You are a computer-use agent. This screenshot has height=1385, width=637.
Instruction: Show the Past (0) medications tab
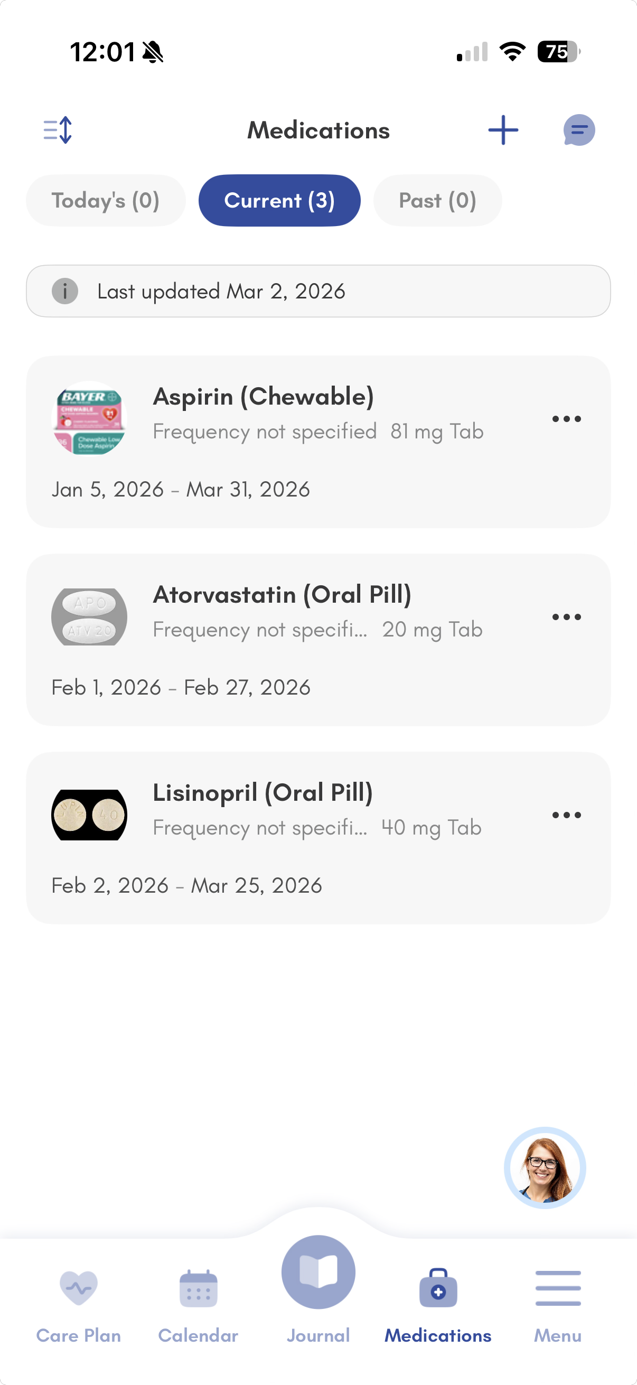[437, 201]
